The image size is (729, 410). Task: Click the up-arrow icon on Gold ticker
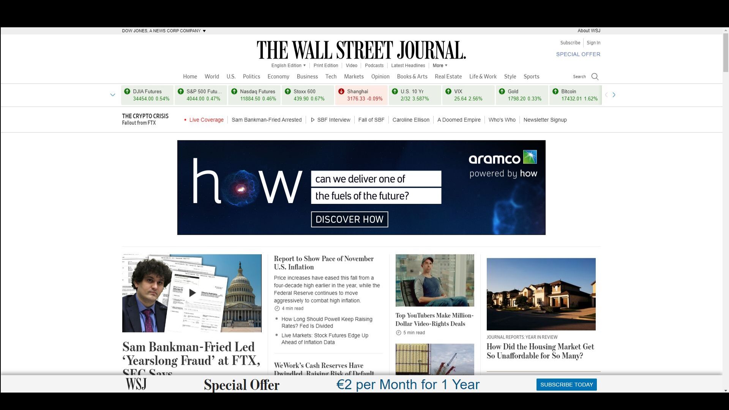coord(502,91)
